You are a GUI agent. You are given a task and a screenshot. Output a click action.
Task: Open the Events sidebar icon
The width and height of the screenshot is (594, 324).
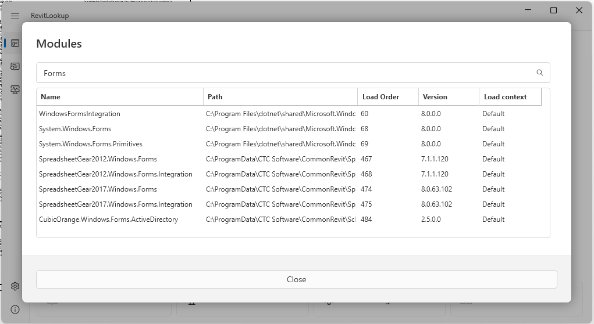pyautogui.click(x=15, y=67)
